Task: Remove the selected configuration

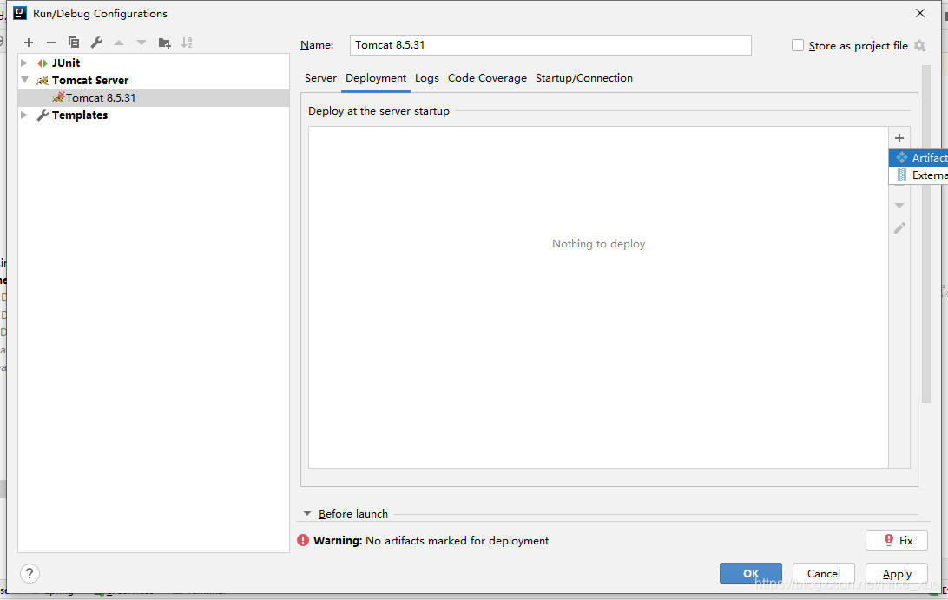Action: point(50,43)
